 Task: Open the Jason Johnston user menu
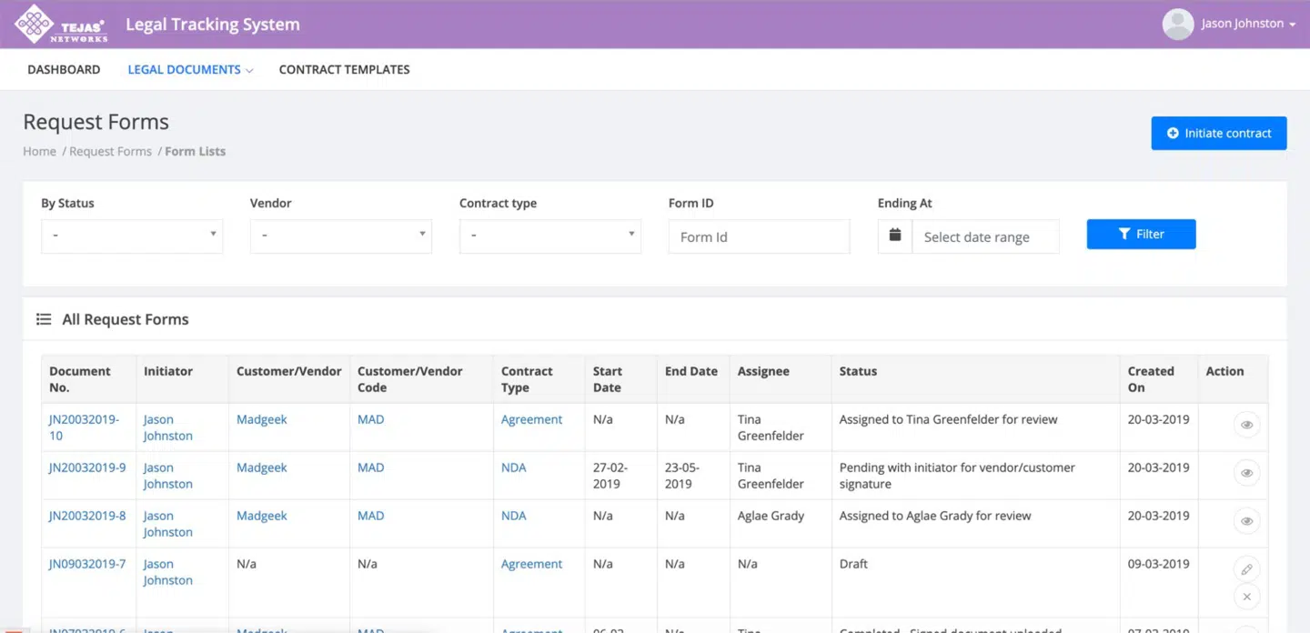pos(1247,24)
